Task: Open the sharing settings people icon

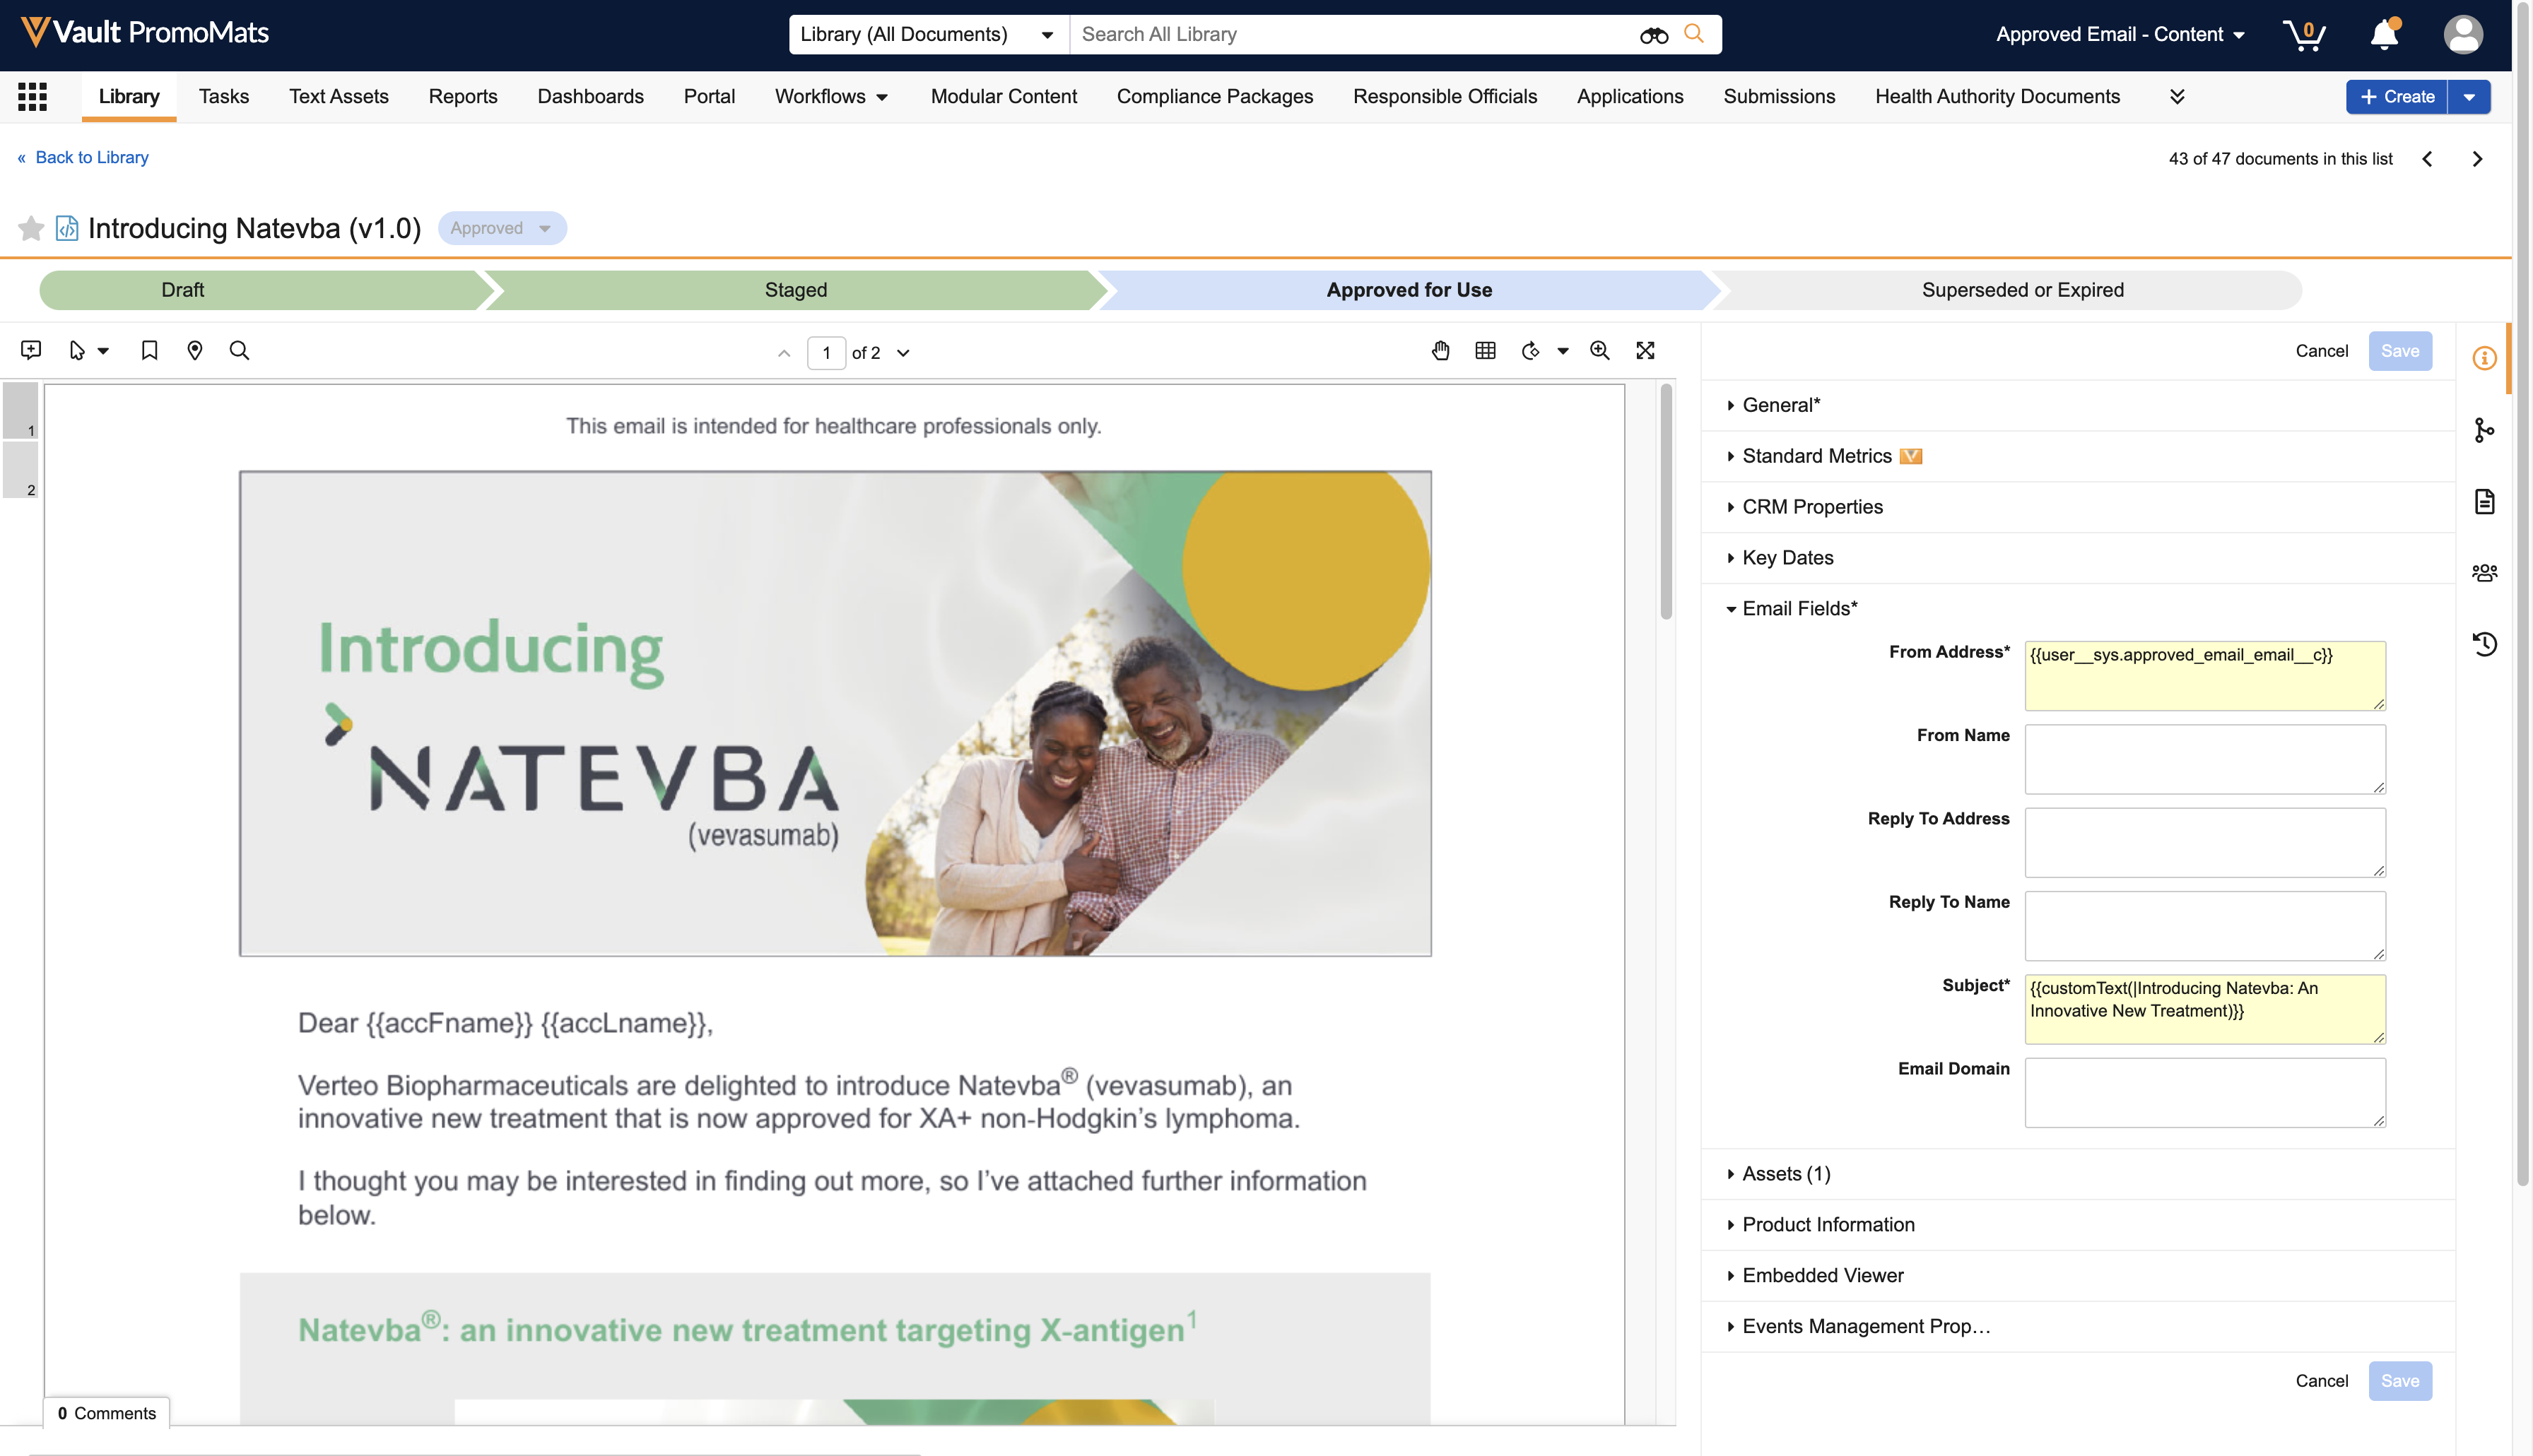Action: pos(2484,572)
